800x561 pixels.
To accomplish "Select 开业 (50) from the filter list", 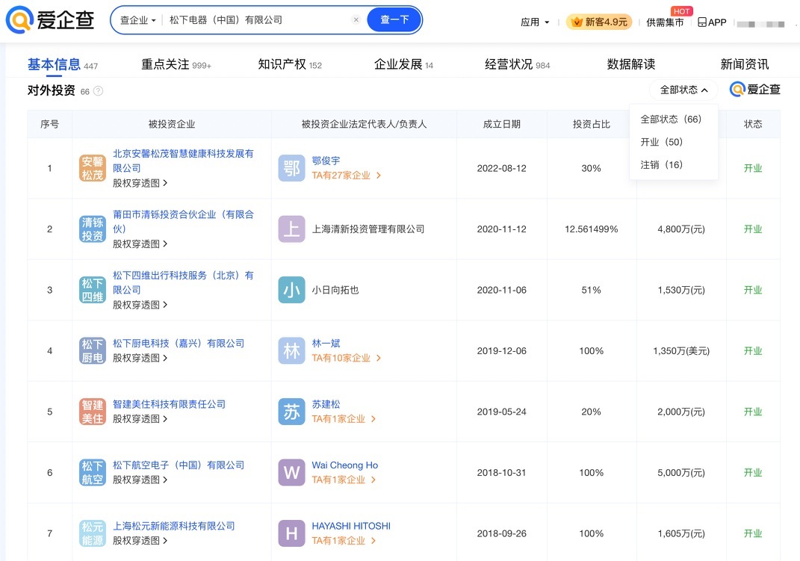I will tap(661, 142).
